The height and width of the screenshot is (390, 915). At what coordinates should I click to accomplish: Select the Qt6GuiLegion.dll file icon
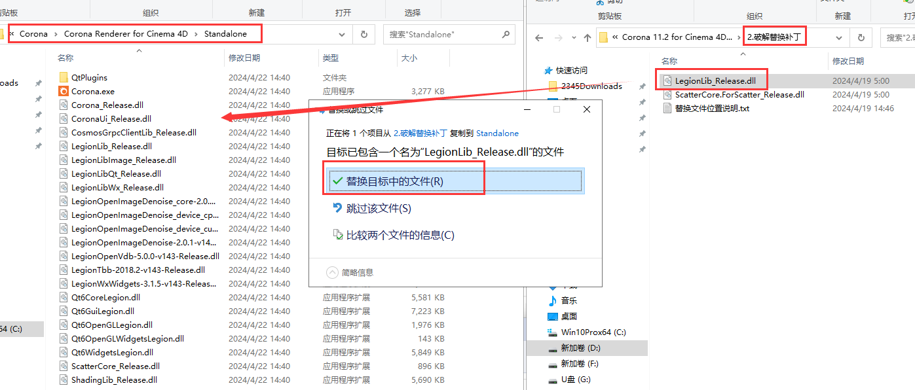pyautogui.click(x=64, y=311)
